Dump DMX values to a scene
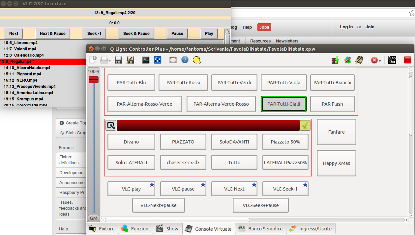This screenshot has width=415, height=235. [x=336, y=60]
